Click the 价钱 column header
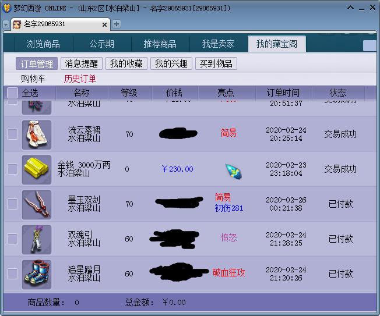 174,93
